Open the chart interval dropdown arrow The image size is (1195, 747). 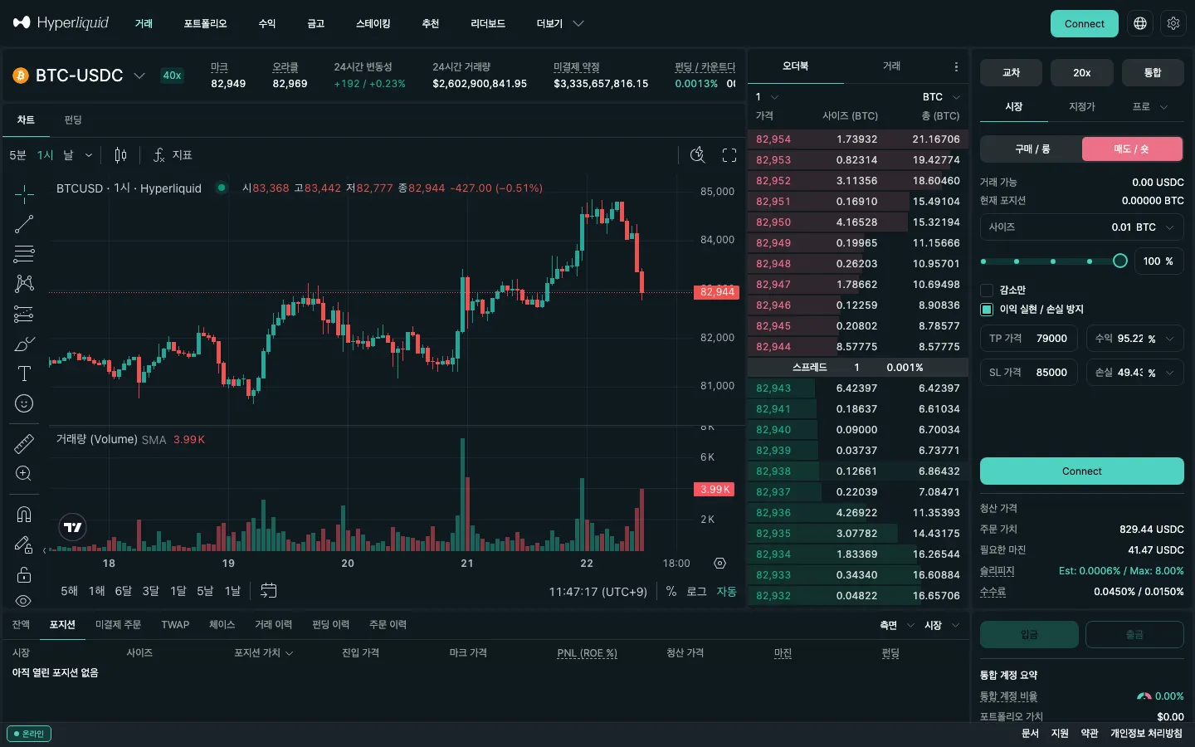pos(89,155)
